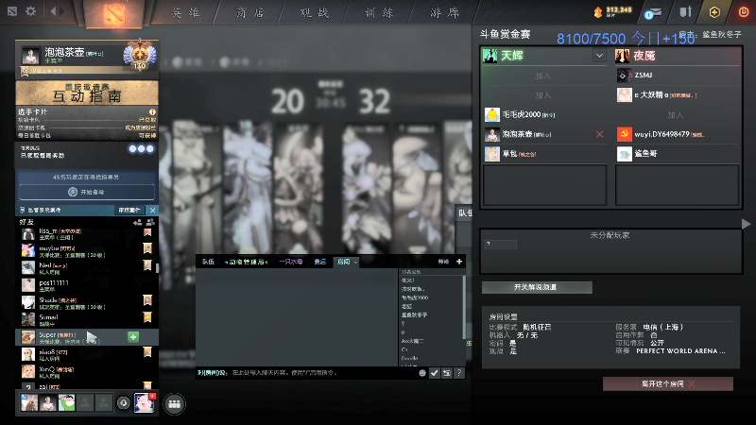Switch to the 队伍 chat tab
756x425 pixels.
click(208, 262)
